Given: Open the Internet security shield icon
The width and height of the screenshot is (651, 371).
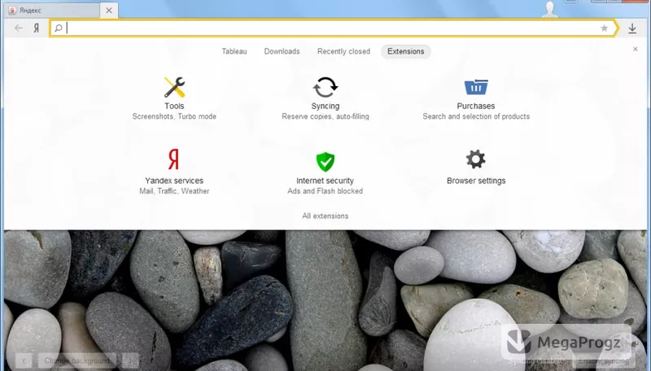Looking at the screenshot, I should (x=325, y=161).
